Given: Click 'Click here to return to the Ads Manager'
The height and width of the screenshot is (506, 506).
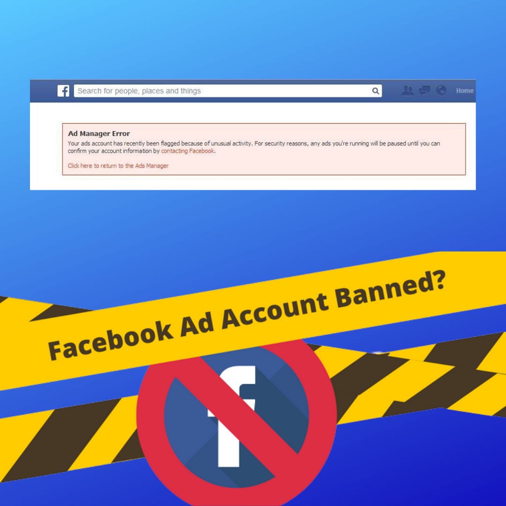Looking at the screenshot, I should pos(118,166).
